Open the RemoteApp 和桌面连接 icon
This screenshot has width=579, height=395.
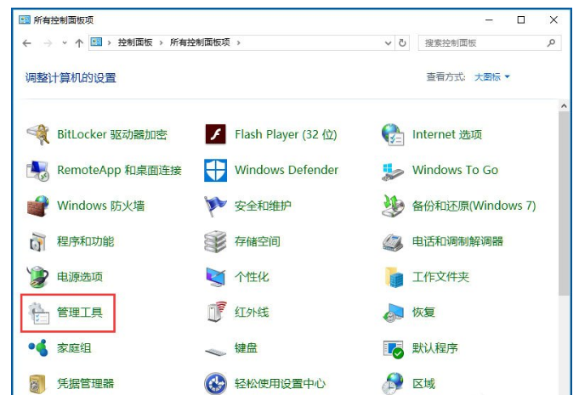pyautogui.click(x=37, y=170)
